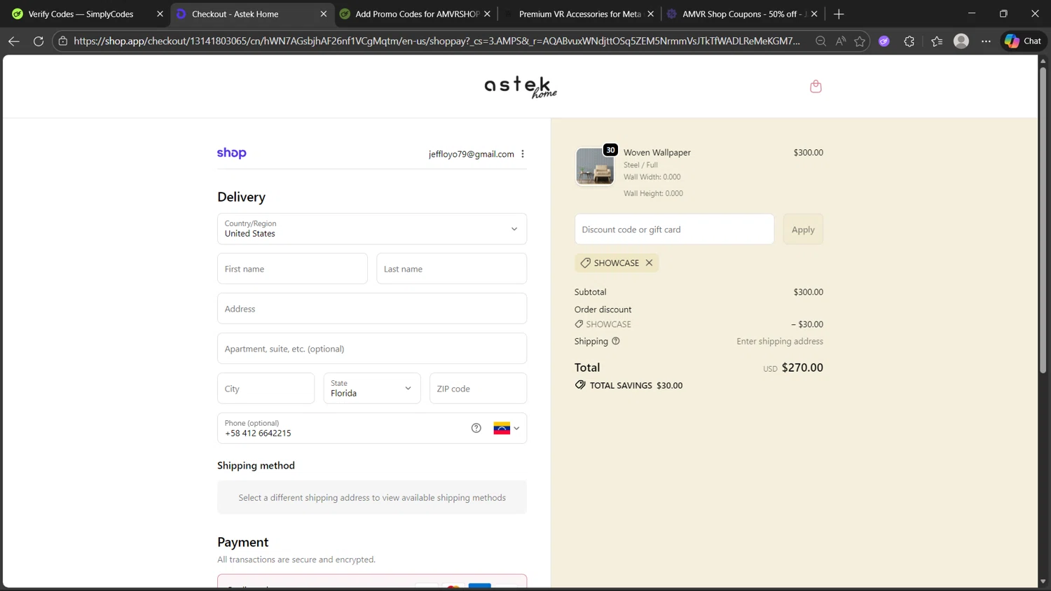Expand Country/Region dropdown
The width and height of the screenshot is (1051, 591).
[x=372, y=229]
